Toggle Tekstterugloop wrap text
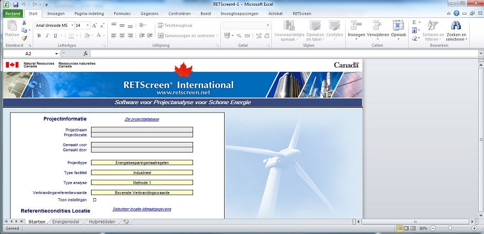This screenshot has height=234, width=484. click(x=175, y=25)
